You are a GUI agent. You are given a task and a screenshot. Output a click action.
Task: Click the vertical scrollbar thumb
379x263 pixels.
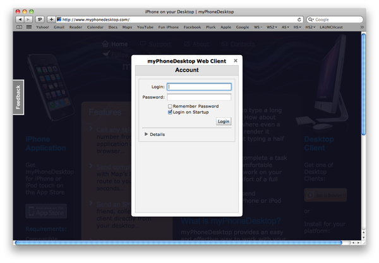click(x=364, y=84)
